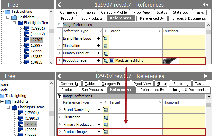The image size is (212, 136).
Task: Select item 129707 in upper tree
Action: pos(36,40)
